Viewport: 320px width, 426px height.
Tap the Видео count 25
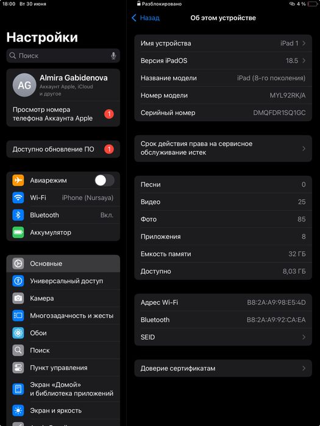click(302, 201)
